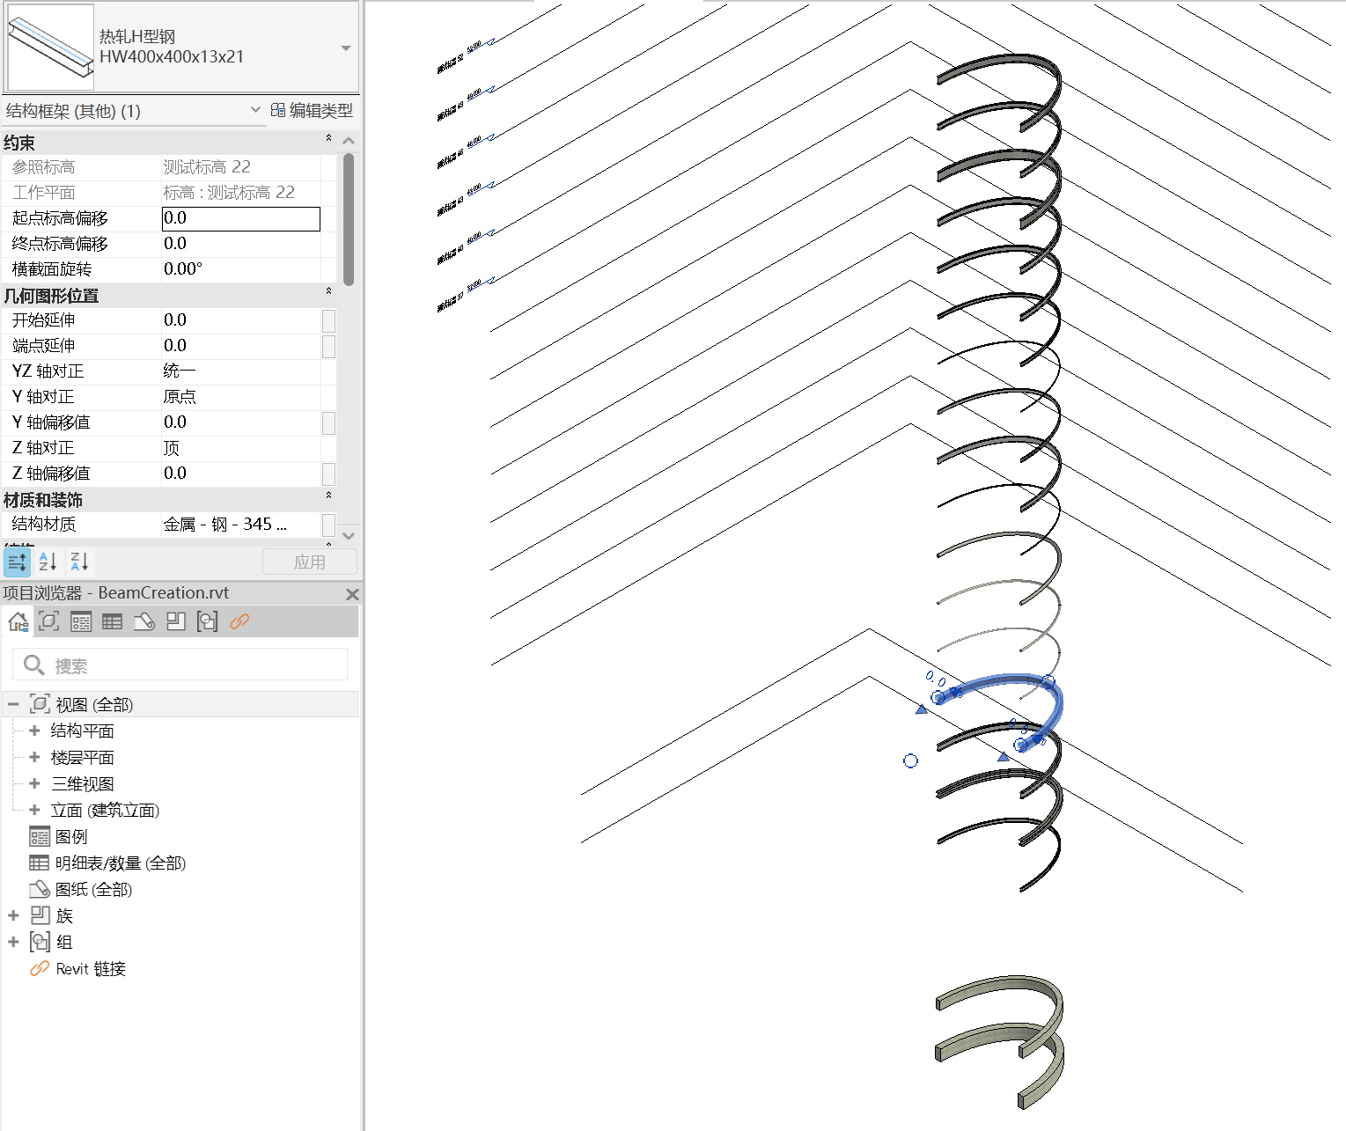Toggle the checkbox beside Y 轴偏移值
Screen dimensions: 1346x1131
[x=328, y=422]
